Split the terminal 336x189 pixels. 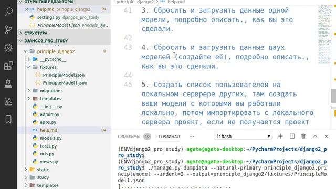[x=292, y=136]
